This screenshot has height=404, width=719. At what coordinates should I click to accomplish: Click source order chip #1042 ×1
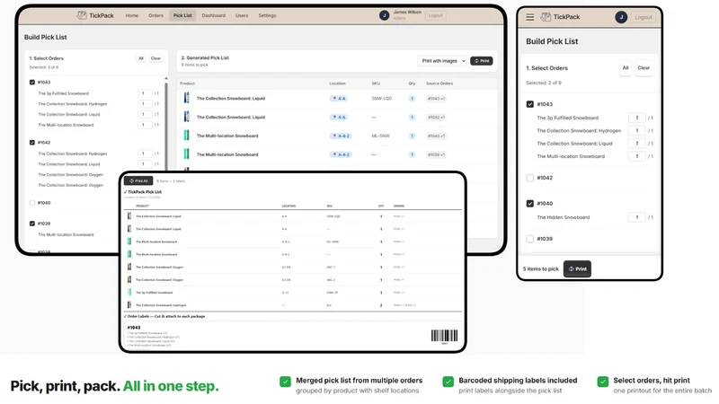[x=436, y=118]
